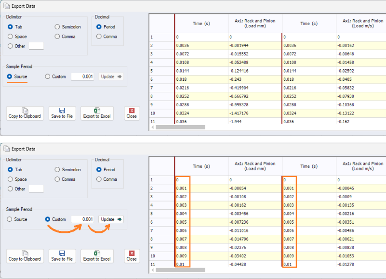Click Export to Excel in the top dialog
This screenshot has width=386, height=279.
point(97,114)
